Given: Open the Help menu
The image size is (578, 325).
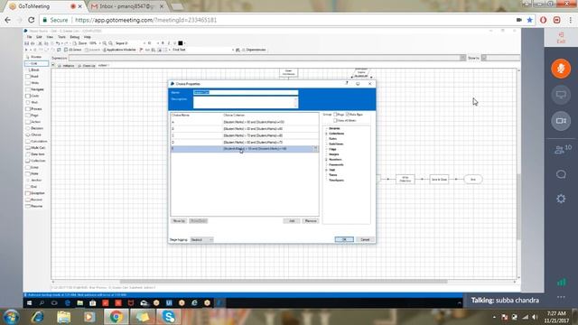Looking at the screenshot, I should pos(87,37).
